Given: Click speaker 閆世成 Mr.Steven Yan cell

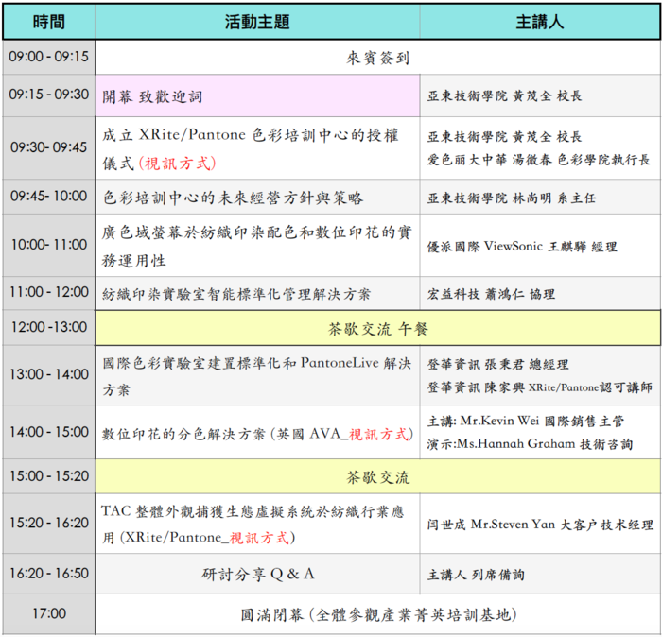Looking at the screenshot, I should tap(540, 525).
